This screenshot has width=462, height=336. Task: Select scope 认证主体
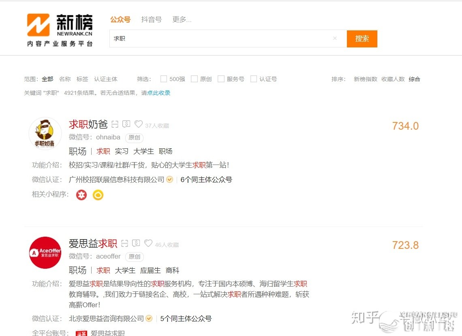click(105, 79)
